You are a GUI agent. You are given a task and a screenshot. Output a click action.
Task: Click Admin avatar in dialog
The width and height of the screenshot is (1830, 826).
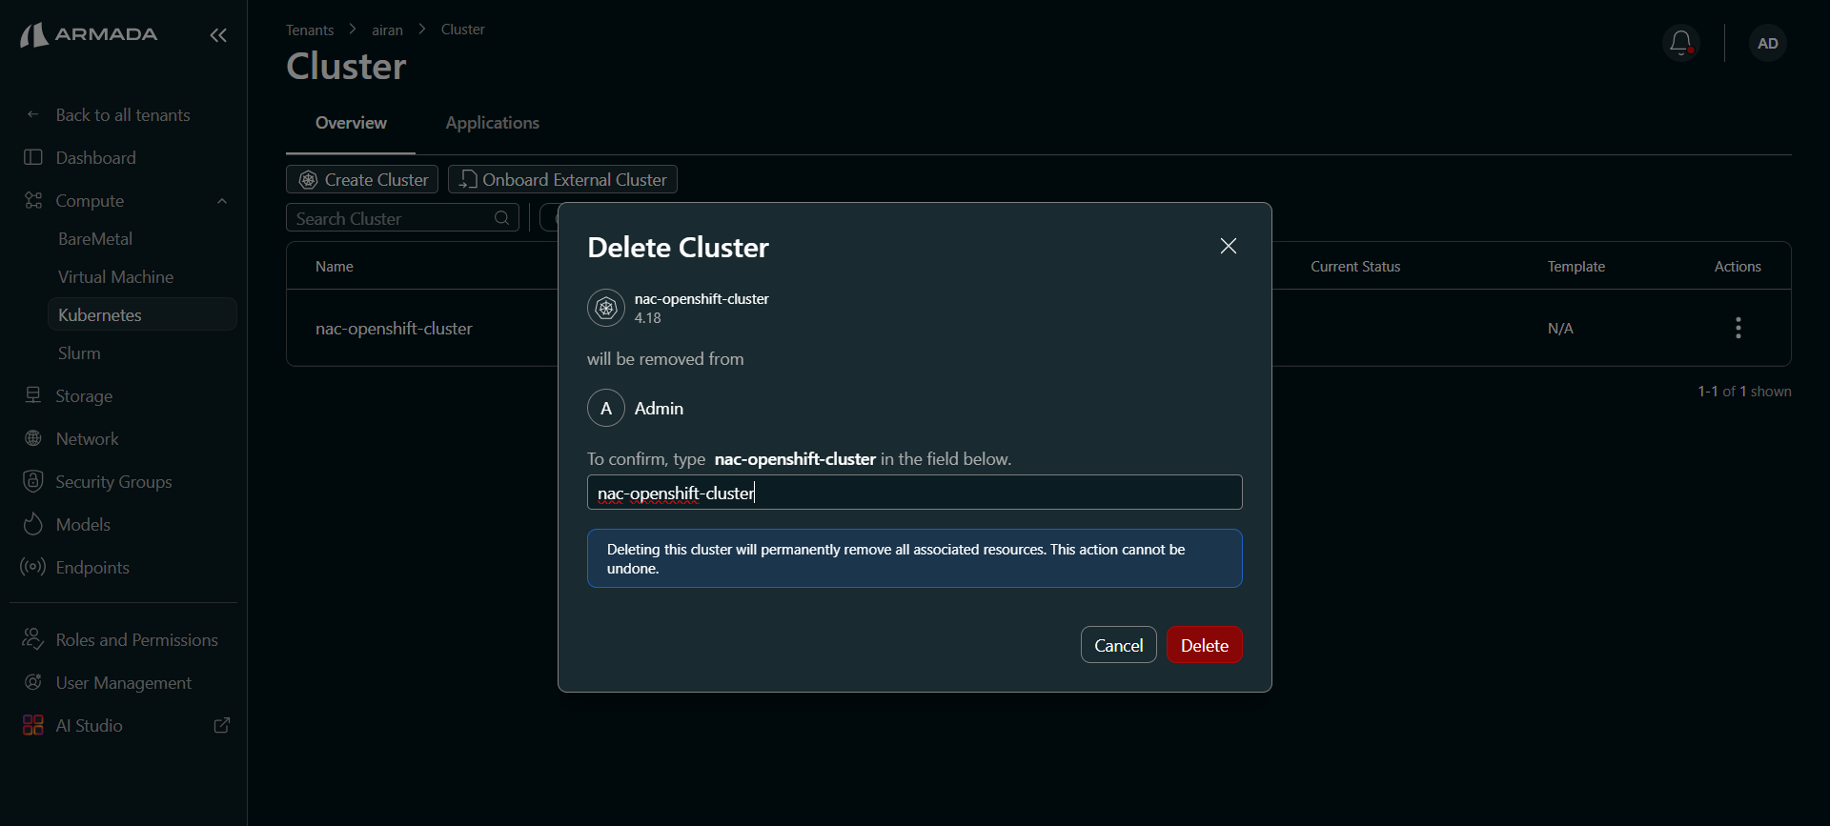pos(606,408)
